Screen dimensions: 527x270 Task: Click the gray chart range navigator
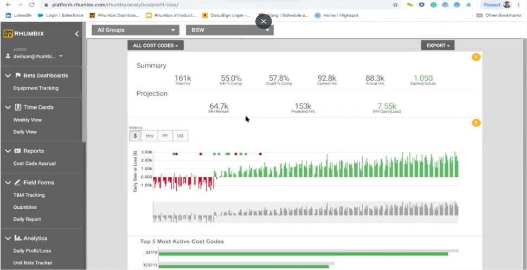point(305,212)
